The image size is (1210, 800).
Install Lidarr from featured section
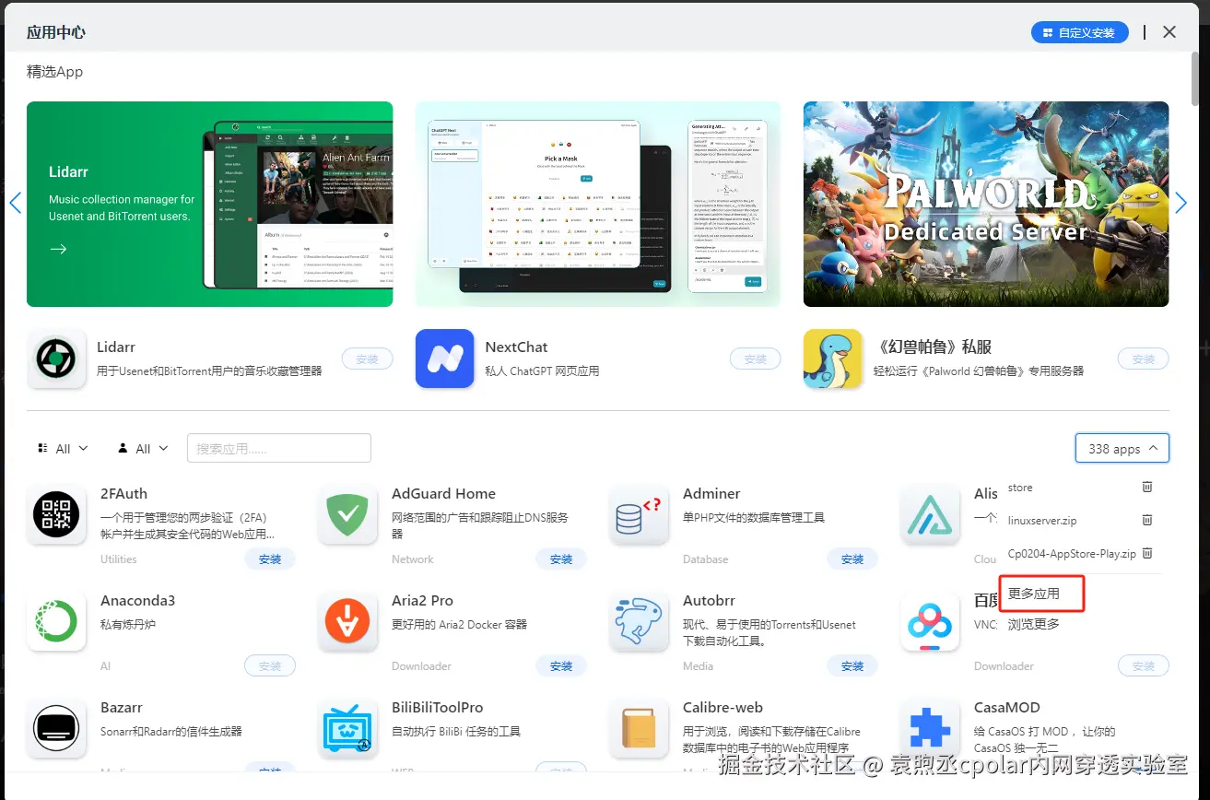367,359
